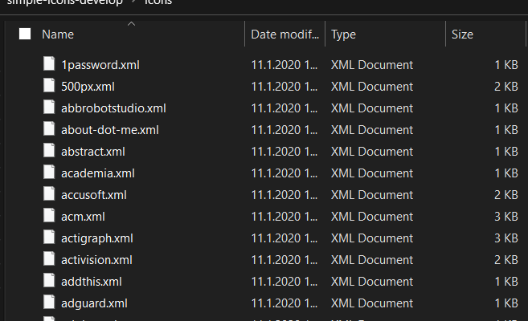Image resolution: width=528 pixels, height=321 pixels.
Task: Click the about-dot-me.xml file icon
Action: point(49,129)
